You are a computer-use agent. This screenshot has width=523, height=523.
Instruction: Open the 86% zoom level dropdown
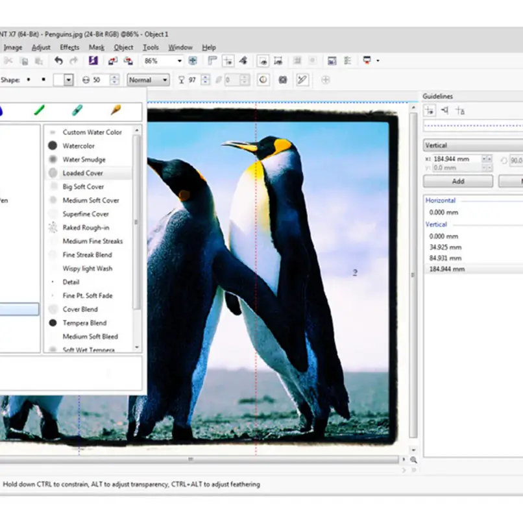click(180, 61)
